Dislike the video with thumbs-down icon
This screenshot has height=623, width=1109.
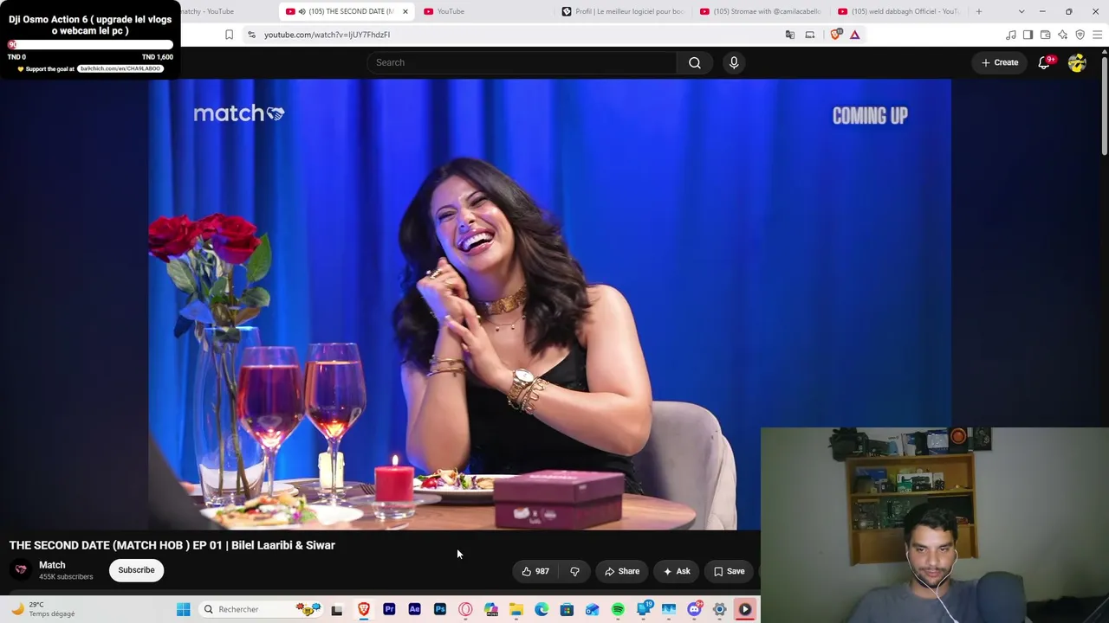point(574,571)
